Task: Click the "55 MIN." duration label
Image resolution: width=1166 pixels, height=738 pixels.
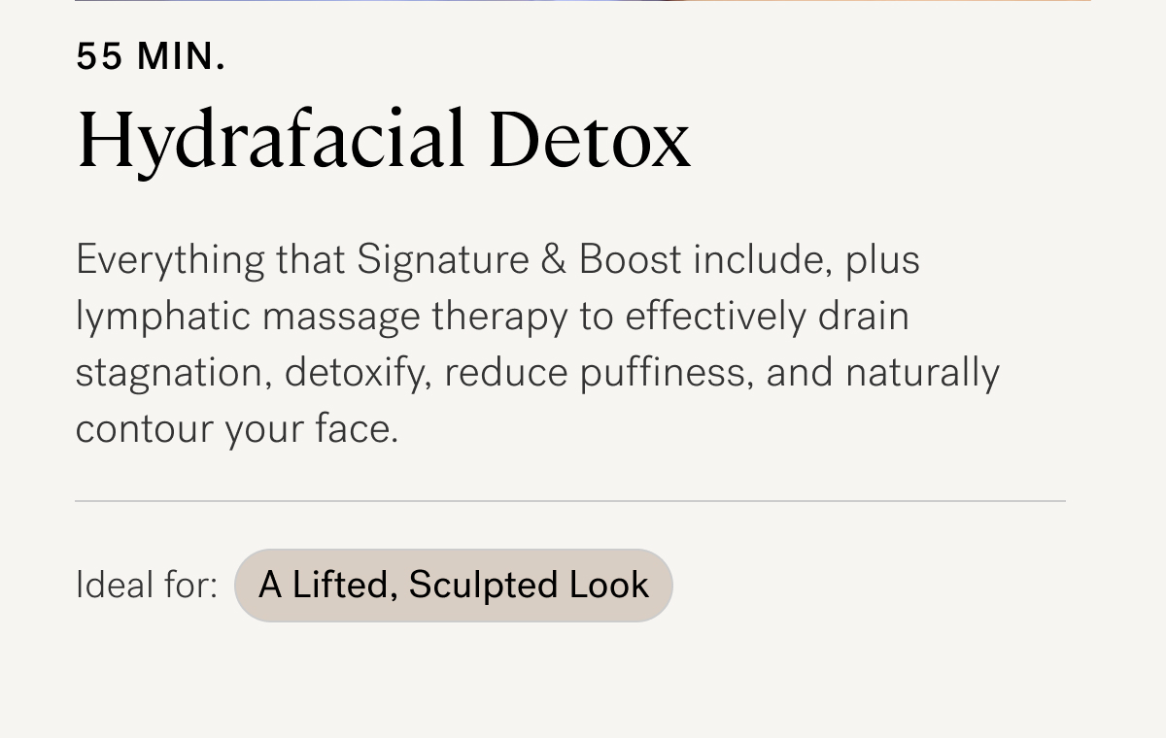Action: 151,58
